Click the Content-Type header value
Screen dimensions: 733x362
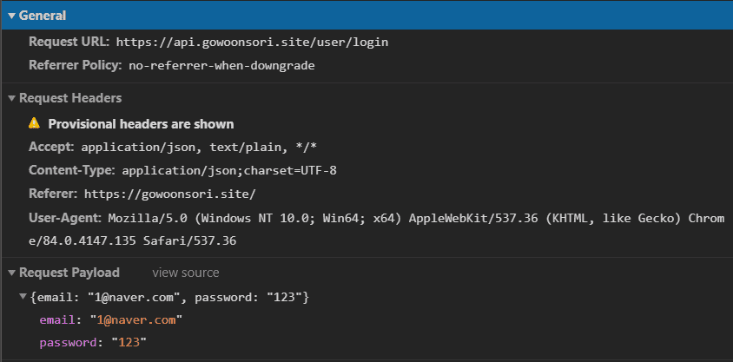point(228,170)
